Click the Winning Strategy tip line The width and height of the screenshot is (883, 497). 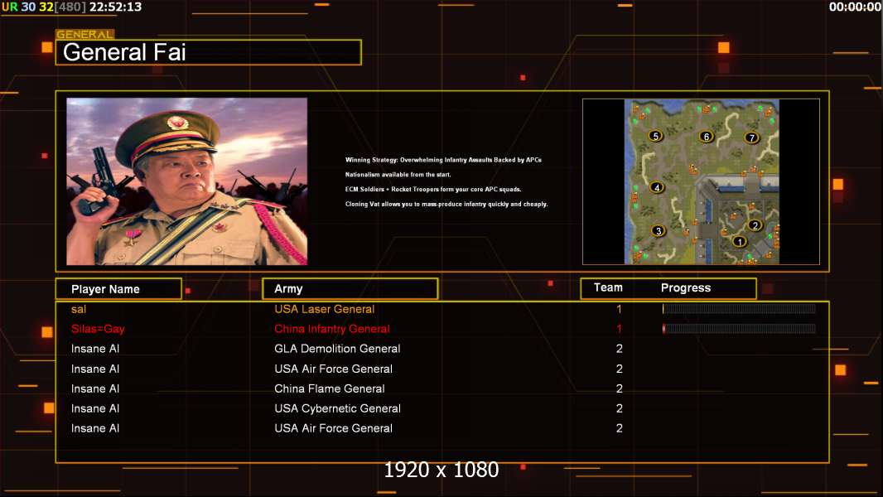coord(443,160)
